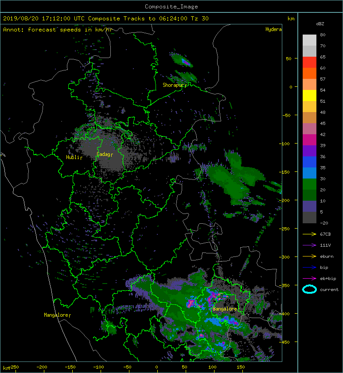
Task: Click the blue-magenta echo cell near Shorapur
Action: coord(186,62)
